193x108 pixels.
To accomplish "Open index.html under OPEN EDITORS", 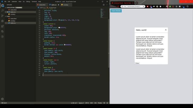I will [x=20, y=10].
